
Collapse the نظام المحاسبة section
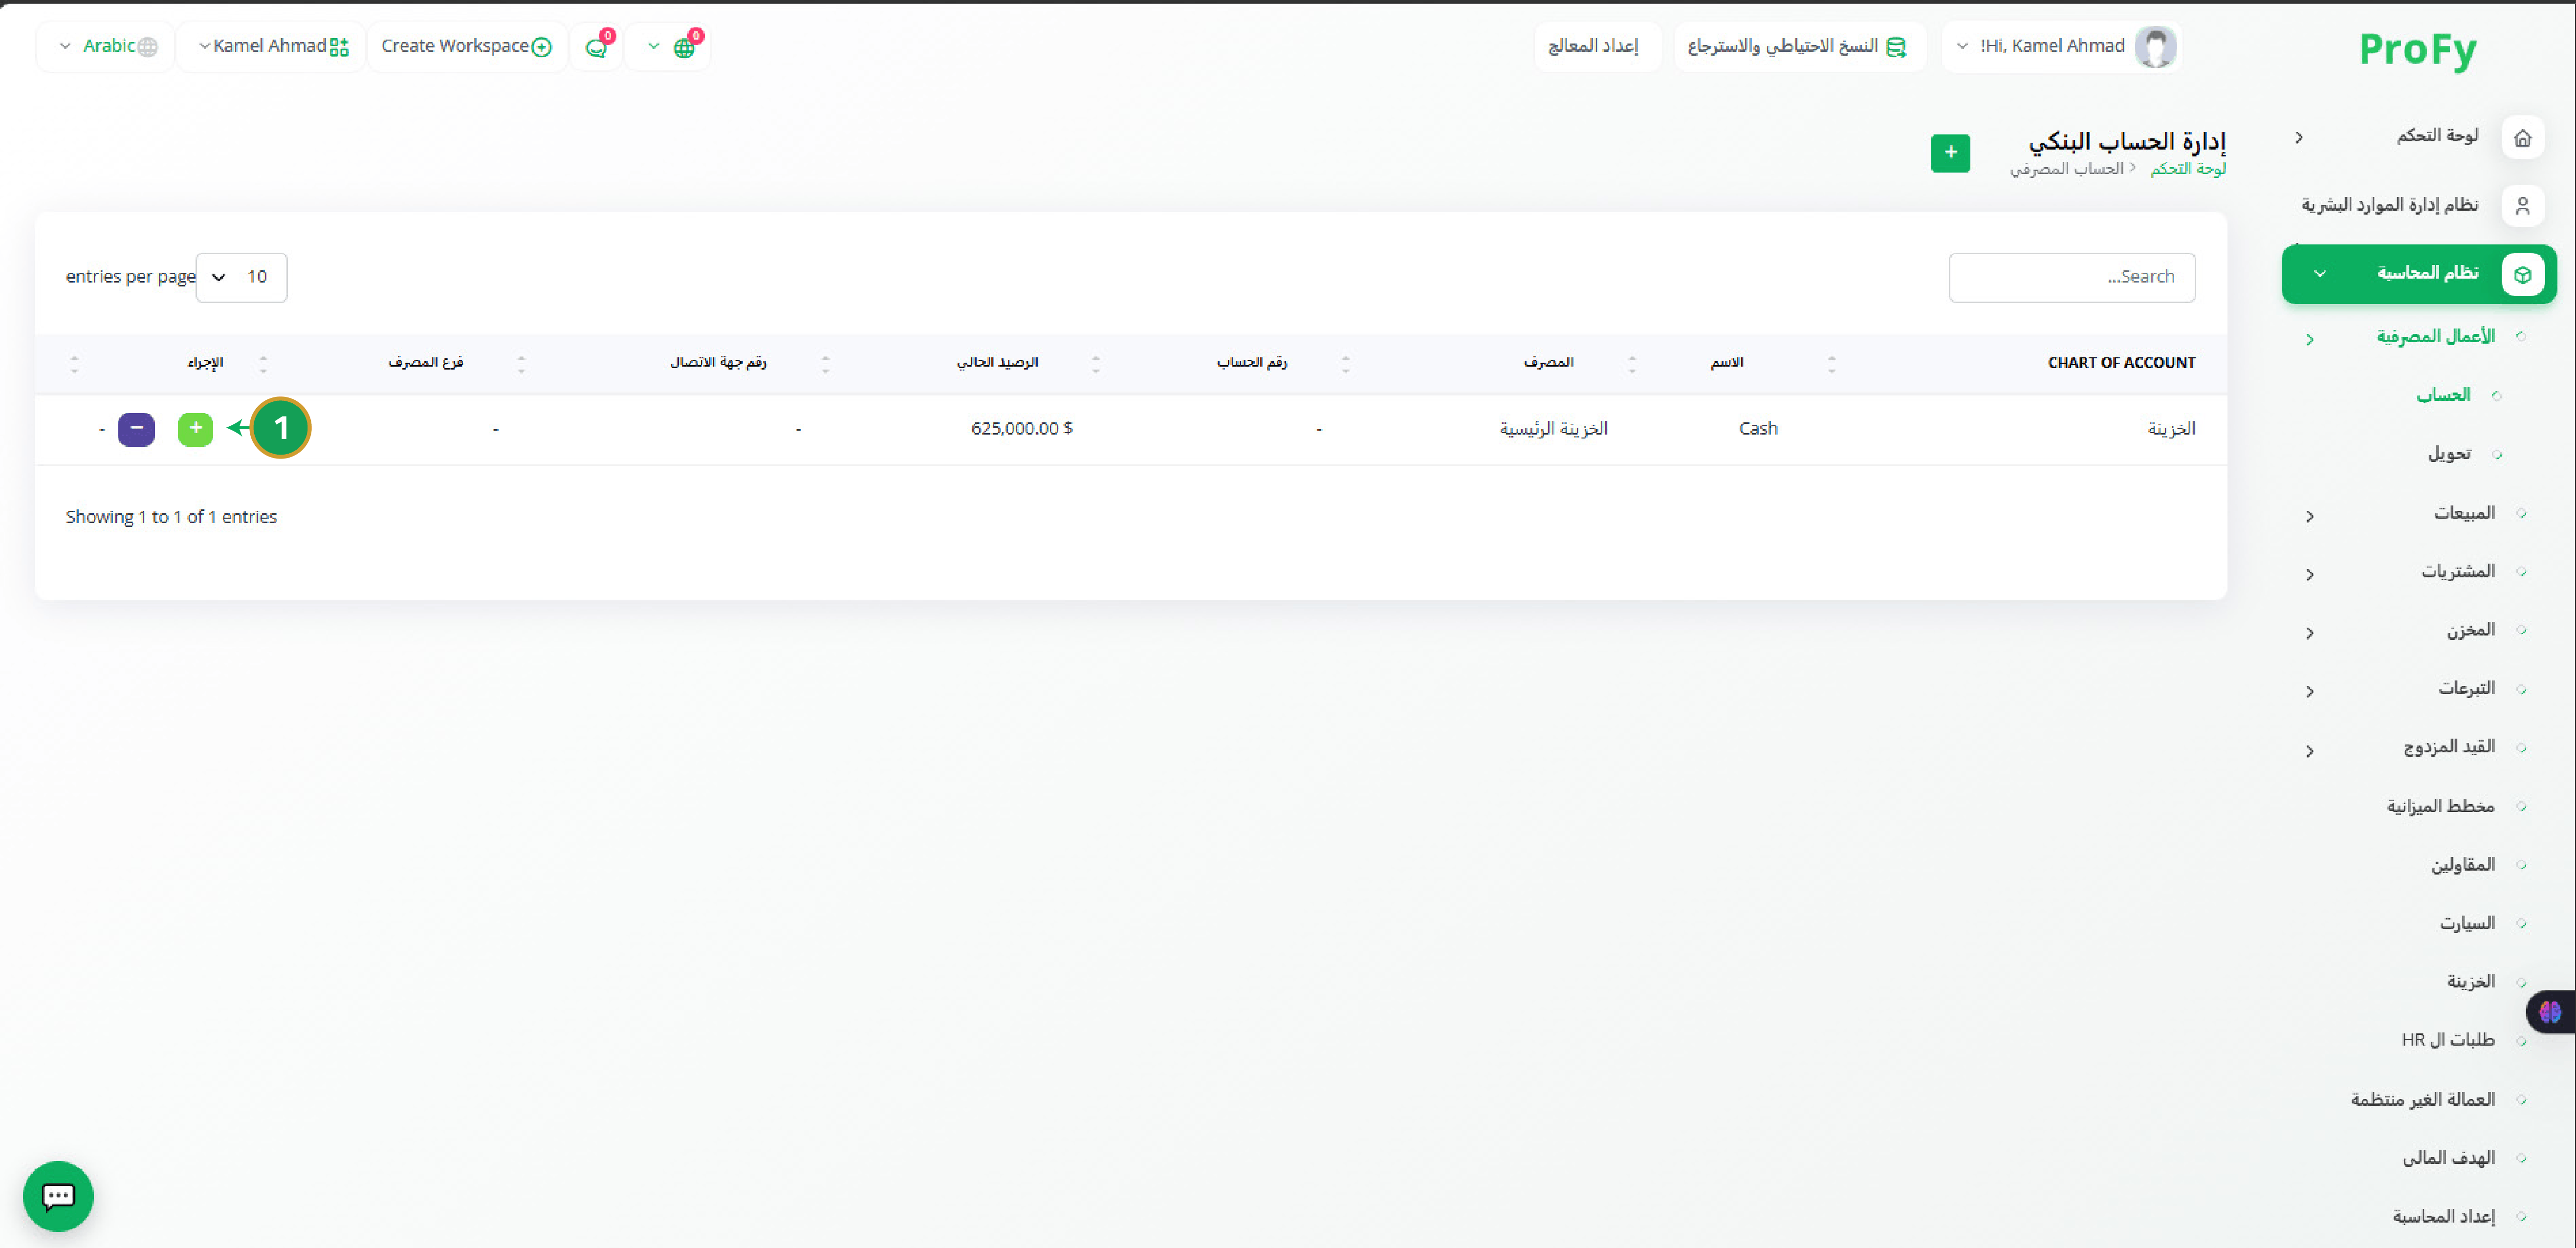[2320, 274]
